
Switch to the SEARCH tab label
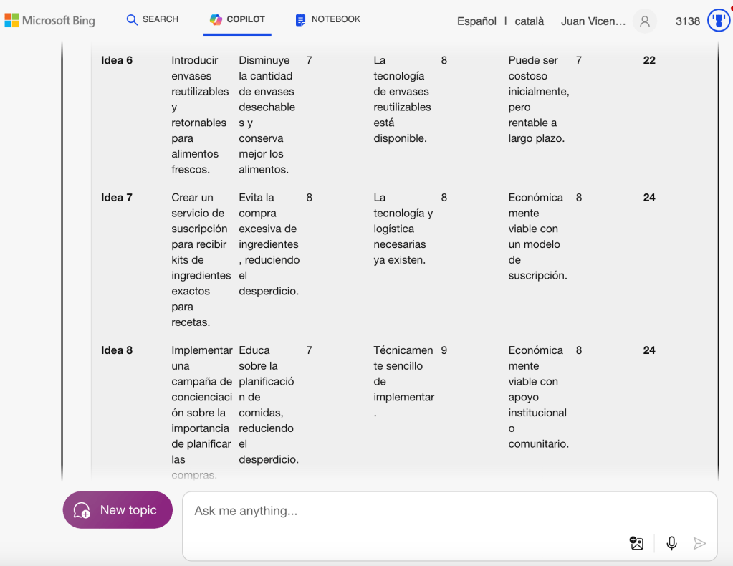(x=161, y=19)
